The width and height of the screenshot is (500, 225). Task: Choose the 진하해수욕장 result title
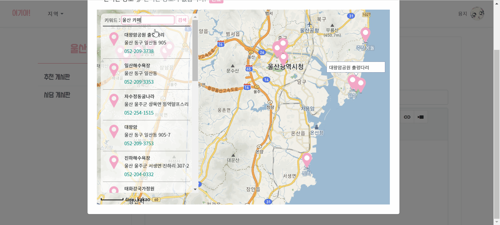[x=137, y=158]
